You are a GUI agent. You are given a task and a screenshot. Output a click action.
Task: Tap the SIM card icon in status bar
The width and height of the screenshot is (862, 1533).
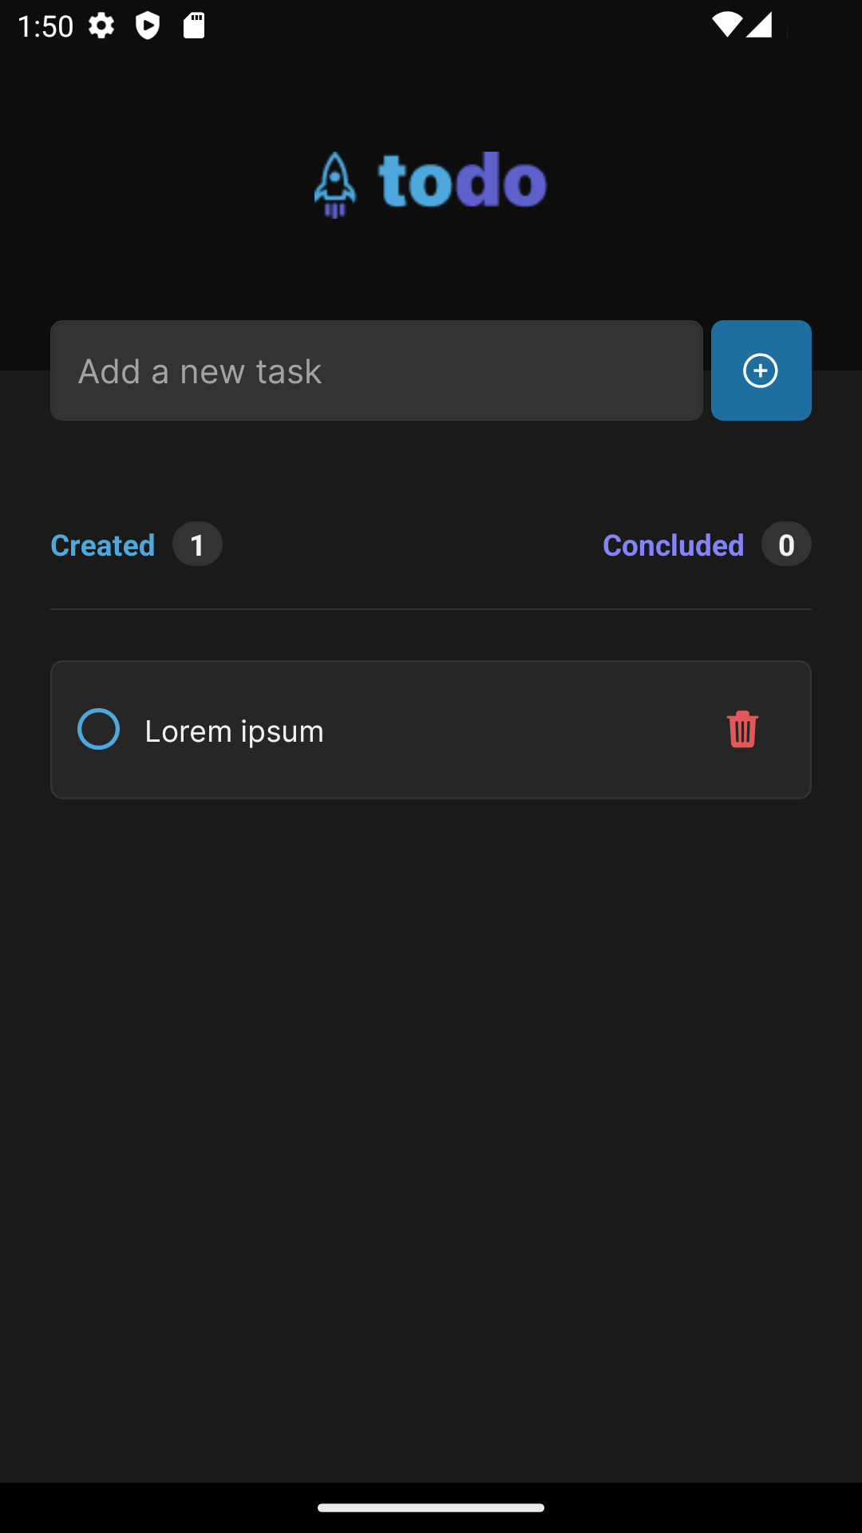pos(194,26)
